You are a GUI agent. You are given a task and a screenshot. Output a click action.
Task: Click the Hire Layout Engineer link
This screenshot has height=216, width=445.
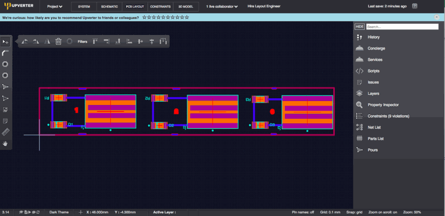click(x=264, y=6)
